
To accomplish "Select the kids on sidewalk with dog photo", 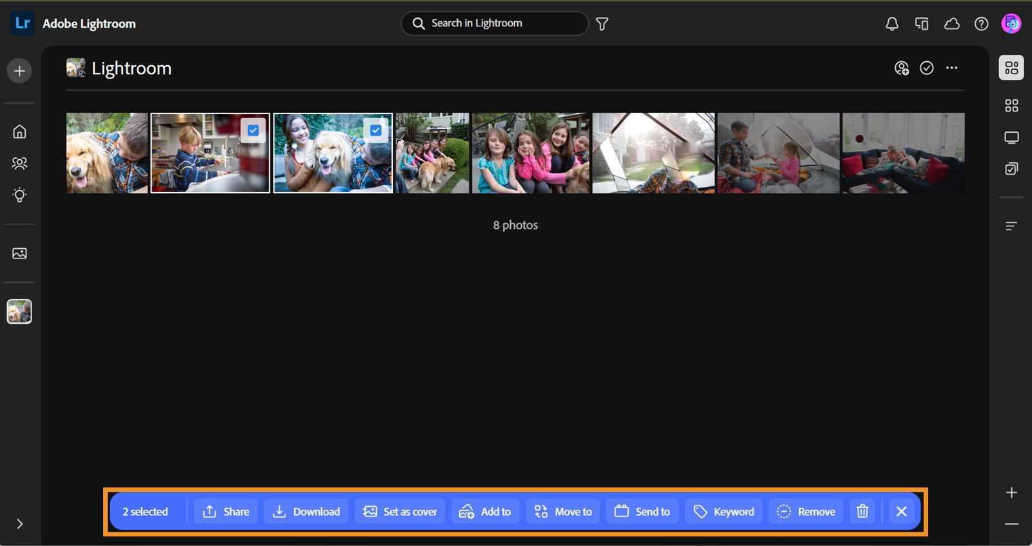I will pos(432,153).
